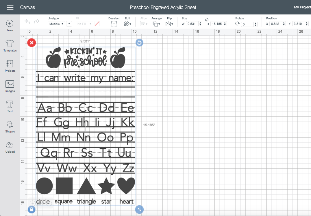Select the Text tool

tap(10, 106)
